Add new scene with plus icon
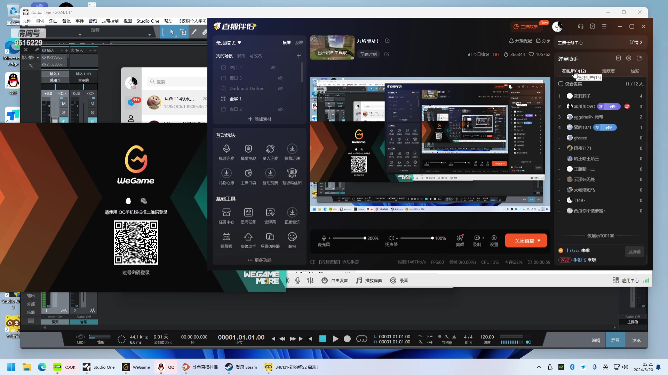 coord(299,56)
